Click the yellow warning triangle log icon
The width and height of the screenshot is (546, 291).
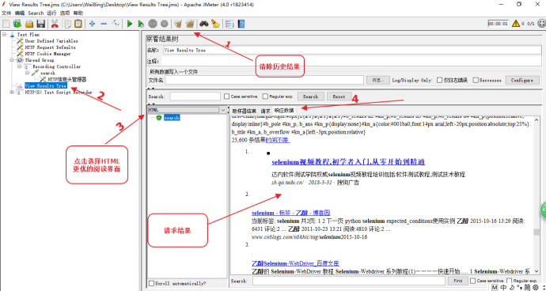click(x=516, y=24)
